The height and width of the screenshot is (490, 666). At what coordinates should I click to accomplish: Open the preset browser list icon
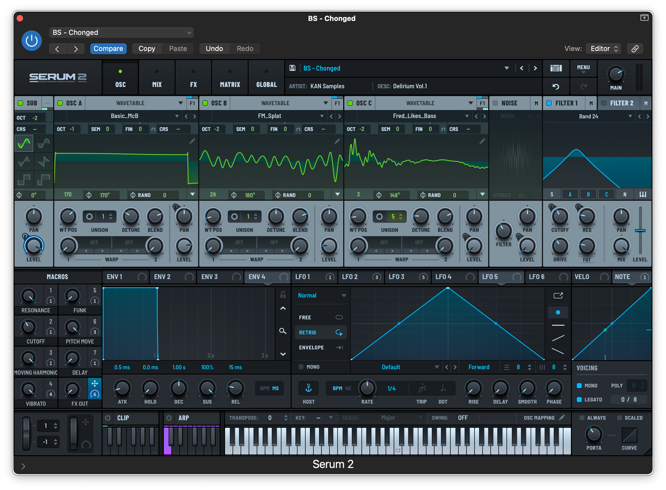point(556,68)
